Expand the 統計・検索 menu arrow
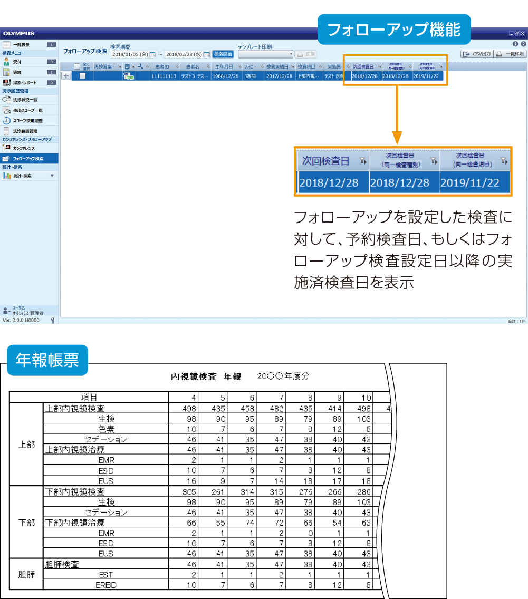Screen dimensions: 528x599 [x=52, y=176]
